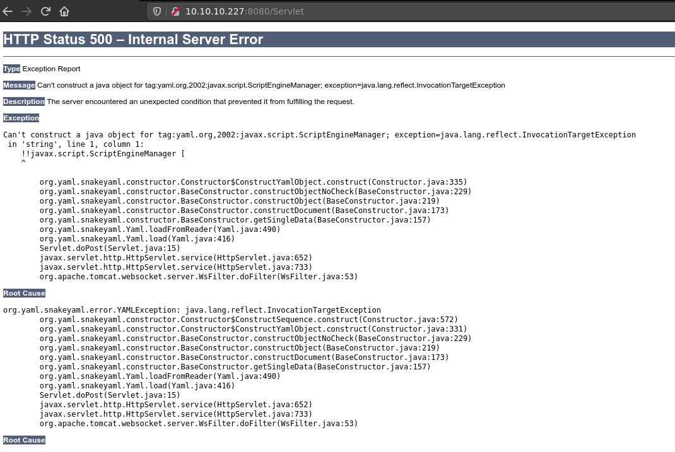Reload the current page
The width and height of the screenshot is (675, 452).
(45, 11)
